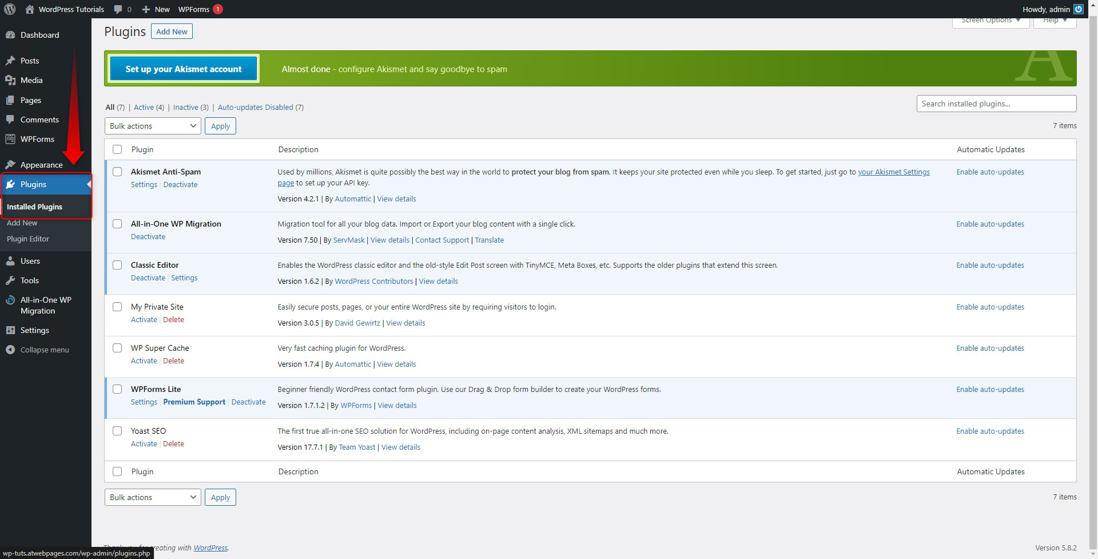This screenshot has height=559, width=1098.
Task: Click in the Search installed plugins field
Action: pyautogui.click(x=996, y=104)
